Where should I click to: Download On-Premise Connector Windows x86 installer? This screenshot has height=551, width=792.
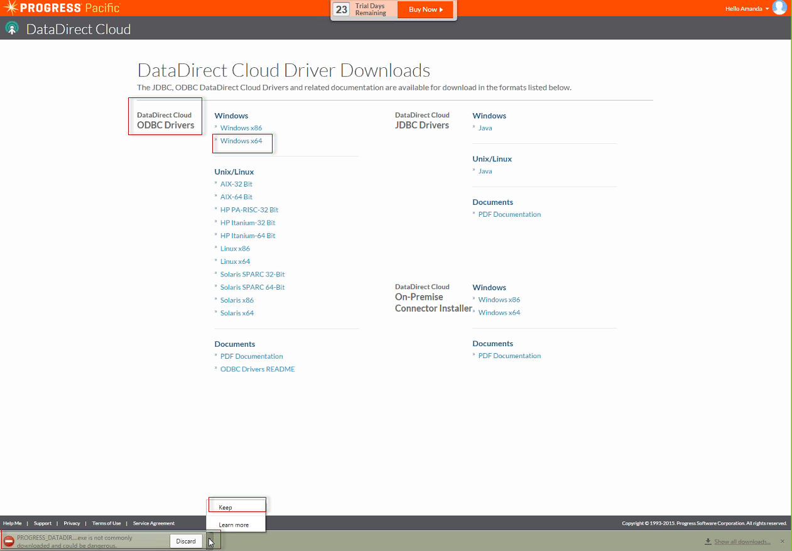pyautogui.click(x=499, y=300)
